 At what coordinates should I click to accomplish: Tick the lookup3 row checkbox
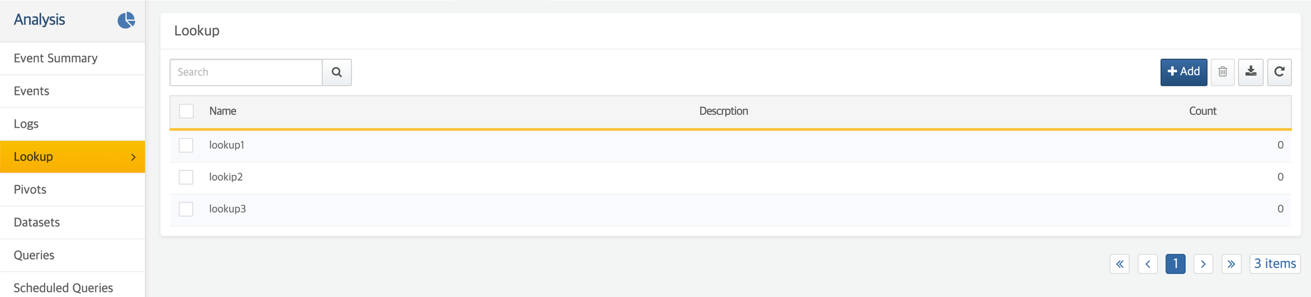(x=186, y=209)
